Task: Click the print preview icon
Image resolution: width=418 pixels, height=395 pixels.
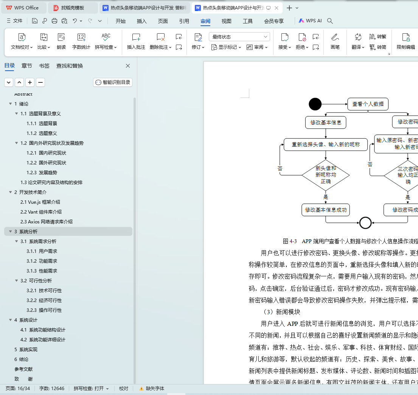Action: 64,21
